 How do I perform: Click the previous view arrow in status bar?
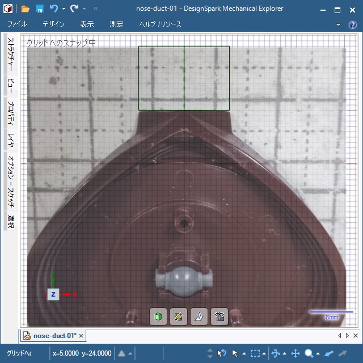tap(329, 353)
